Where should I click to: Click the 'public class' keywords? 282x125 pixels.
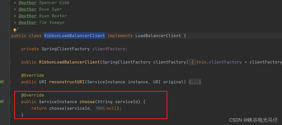(x=26, y=36)
